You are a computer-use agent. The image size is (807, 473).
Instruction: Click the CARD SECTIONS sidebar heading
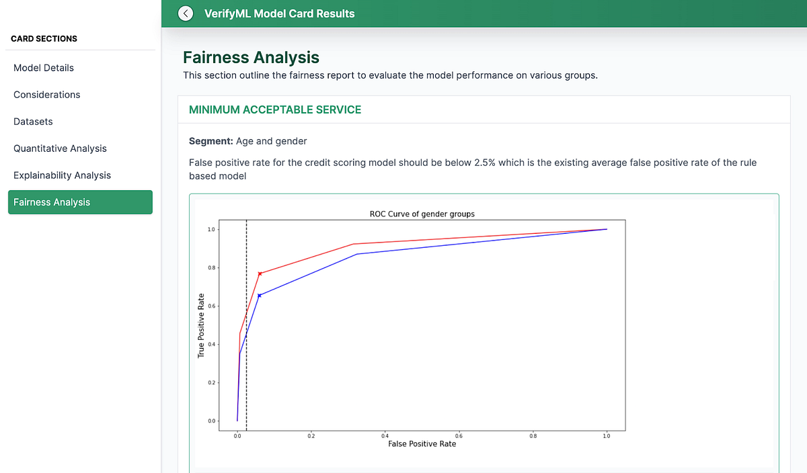pyautogui.click(x=43, y=38)
